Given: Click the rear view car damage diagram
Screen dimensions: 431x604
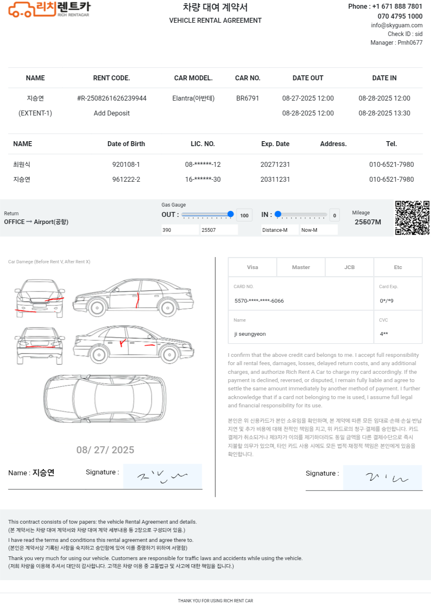Looking at the screenshot, I should tap(40, 346).
